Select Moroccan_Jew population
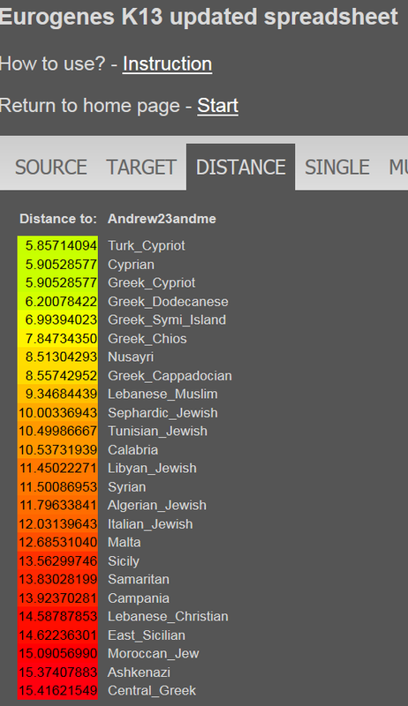The width and height of the screenshot is (408, 706). pyautogui.click(x=153, y=654)
